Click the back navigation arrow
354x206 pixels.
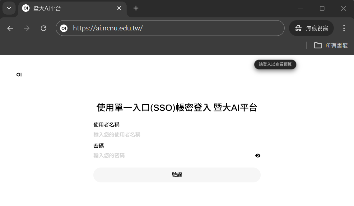[x=10, y=28]
